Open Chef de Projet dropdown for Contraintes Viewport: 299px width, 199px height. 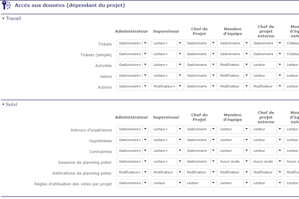click(x=213, y=151)
